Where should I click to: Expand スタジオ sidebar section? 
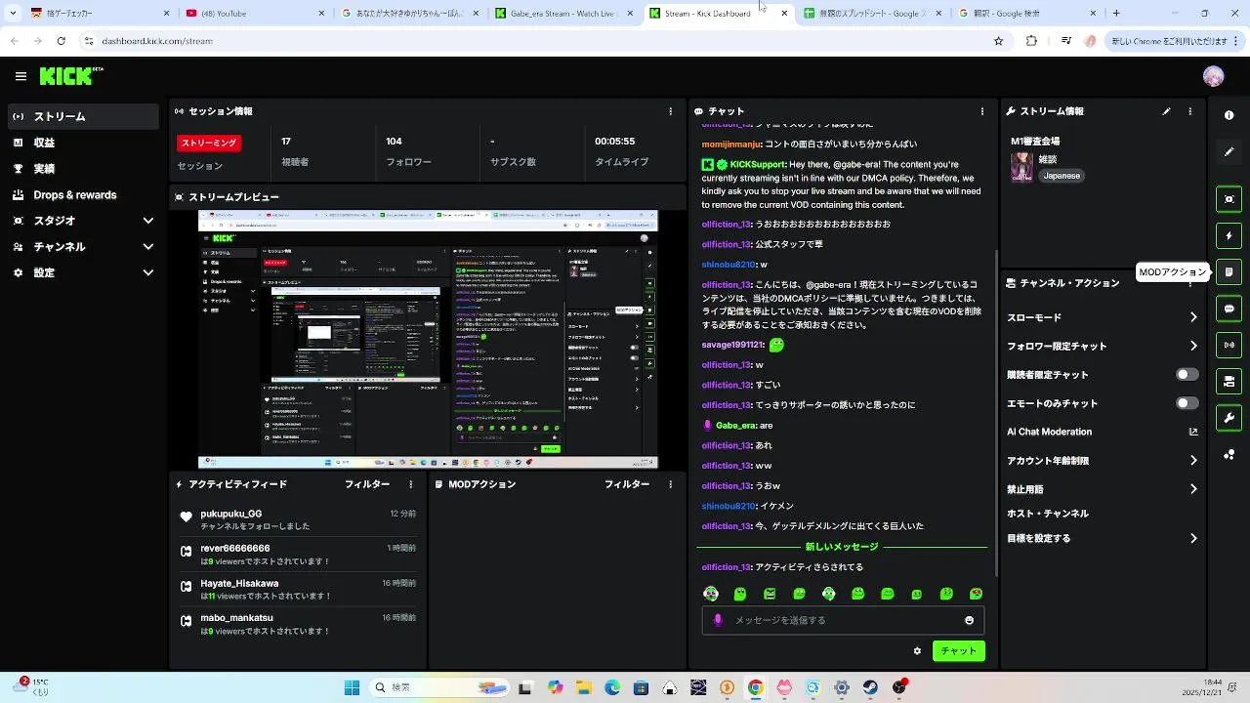(x=83, y=221)
